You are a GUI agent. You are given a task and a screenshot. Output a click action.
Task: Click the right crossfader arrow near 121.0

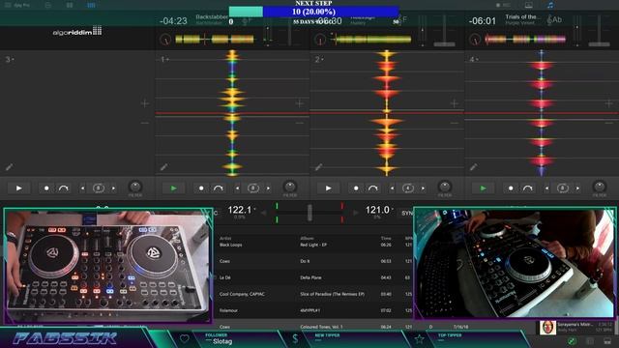(355, 213)
